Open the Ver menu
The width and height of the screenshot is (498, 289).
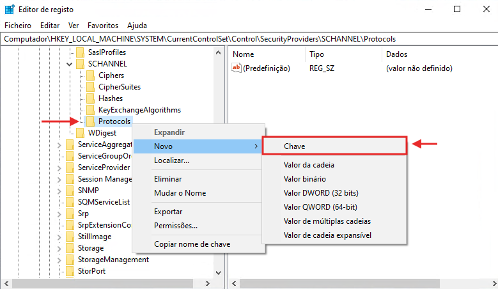[x=74, y=26]
